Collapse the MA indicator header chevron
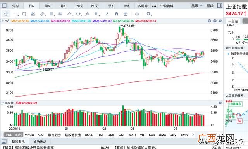This screenshot has height=149, width=248. [3, 20]
